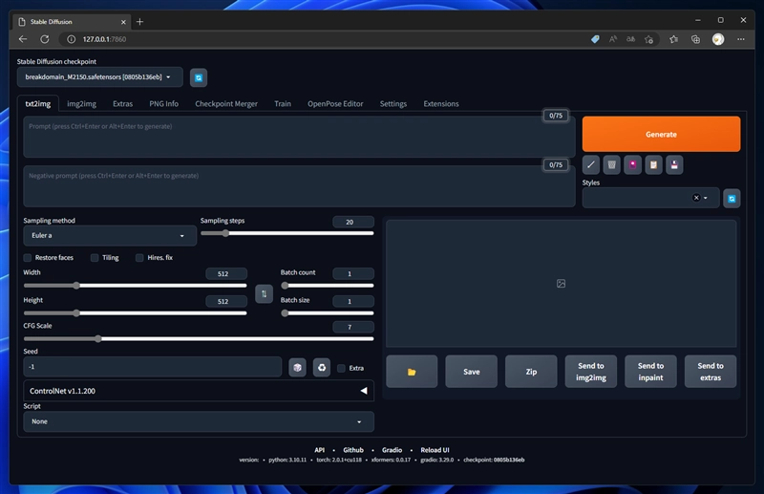The width and height of the screenshot is (764, 494).
Task: Open the API footer link
Action: 319,450
